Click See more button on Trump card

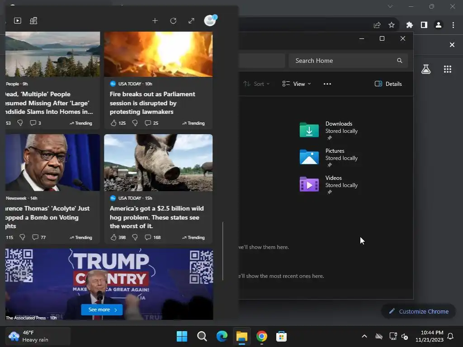102,309
